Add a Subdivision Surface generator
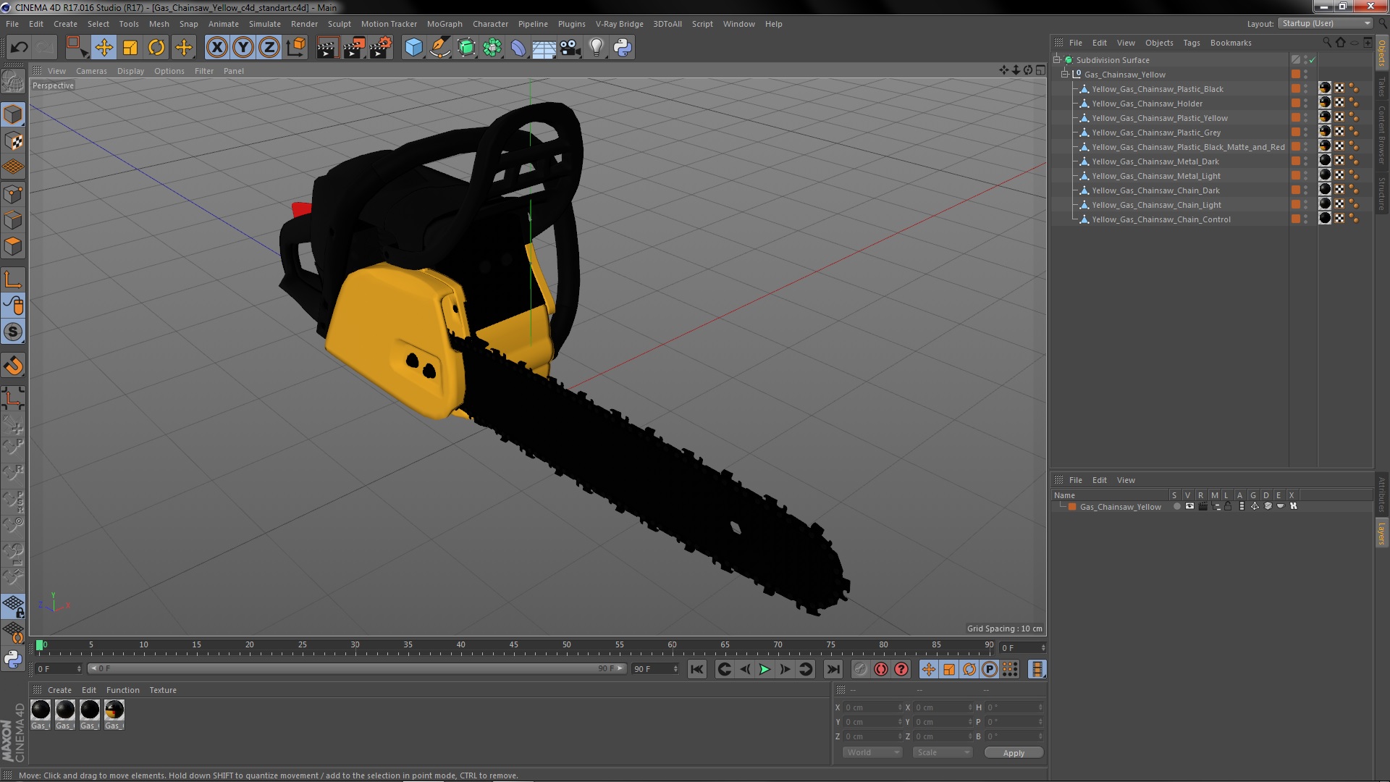 [x=466, y=48]
